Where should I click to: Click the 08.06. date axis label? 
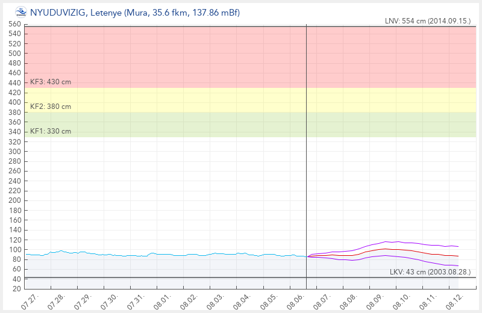pos(296,301)
